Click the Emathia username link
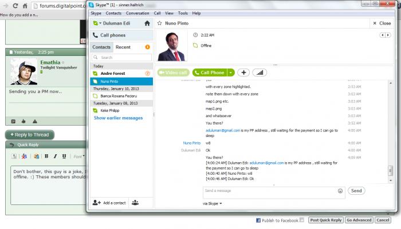 pos(50,62)
